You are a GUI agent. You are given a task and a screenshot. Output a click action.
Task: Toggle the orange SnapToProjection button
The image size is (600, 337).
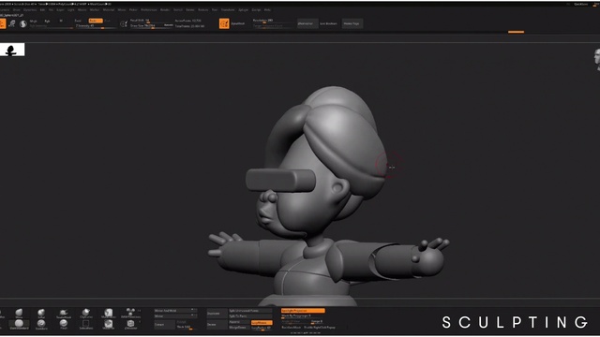[303, 311]
